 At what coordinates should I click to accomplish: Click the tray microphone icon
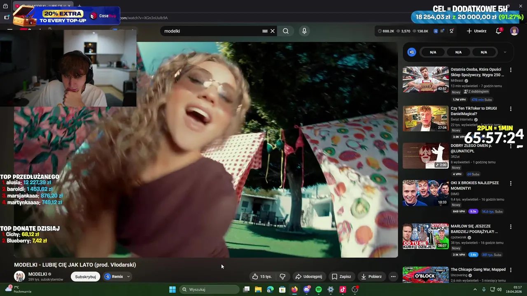coord(484,289)
